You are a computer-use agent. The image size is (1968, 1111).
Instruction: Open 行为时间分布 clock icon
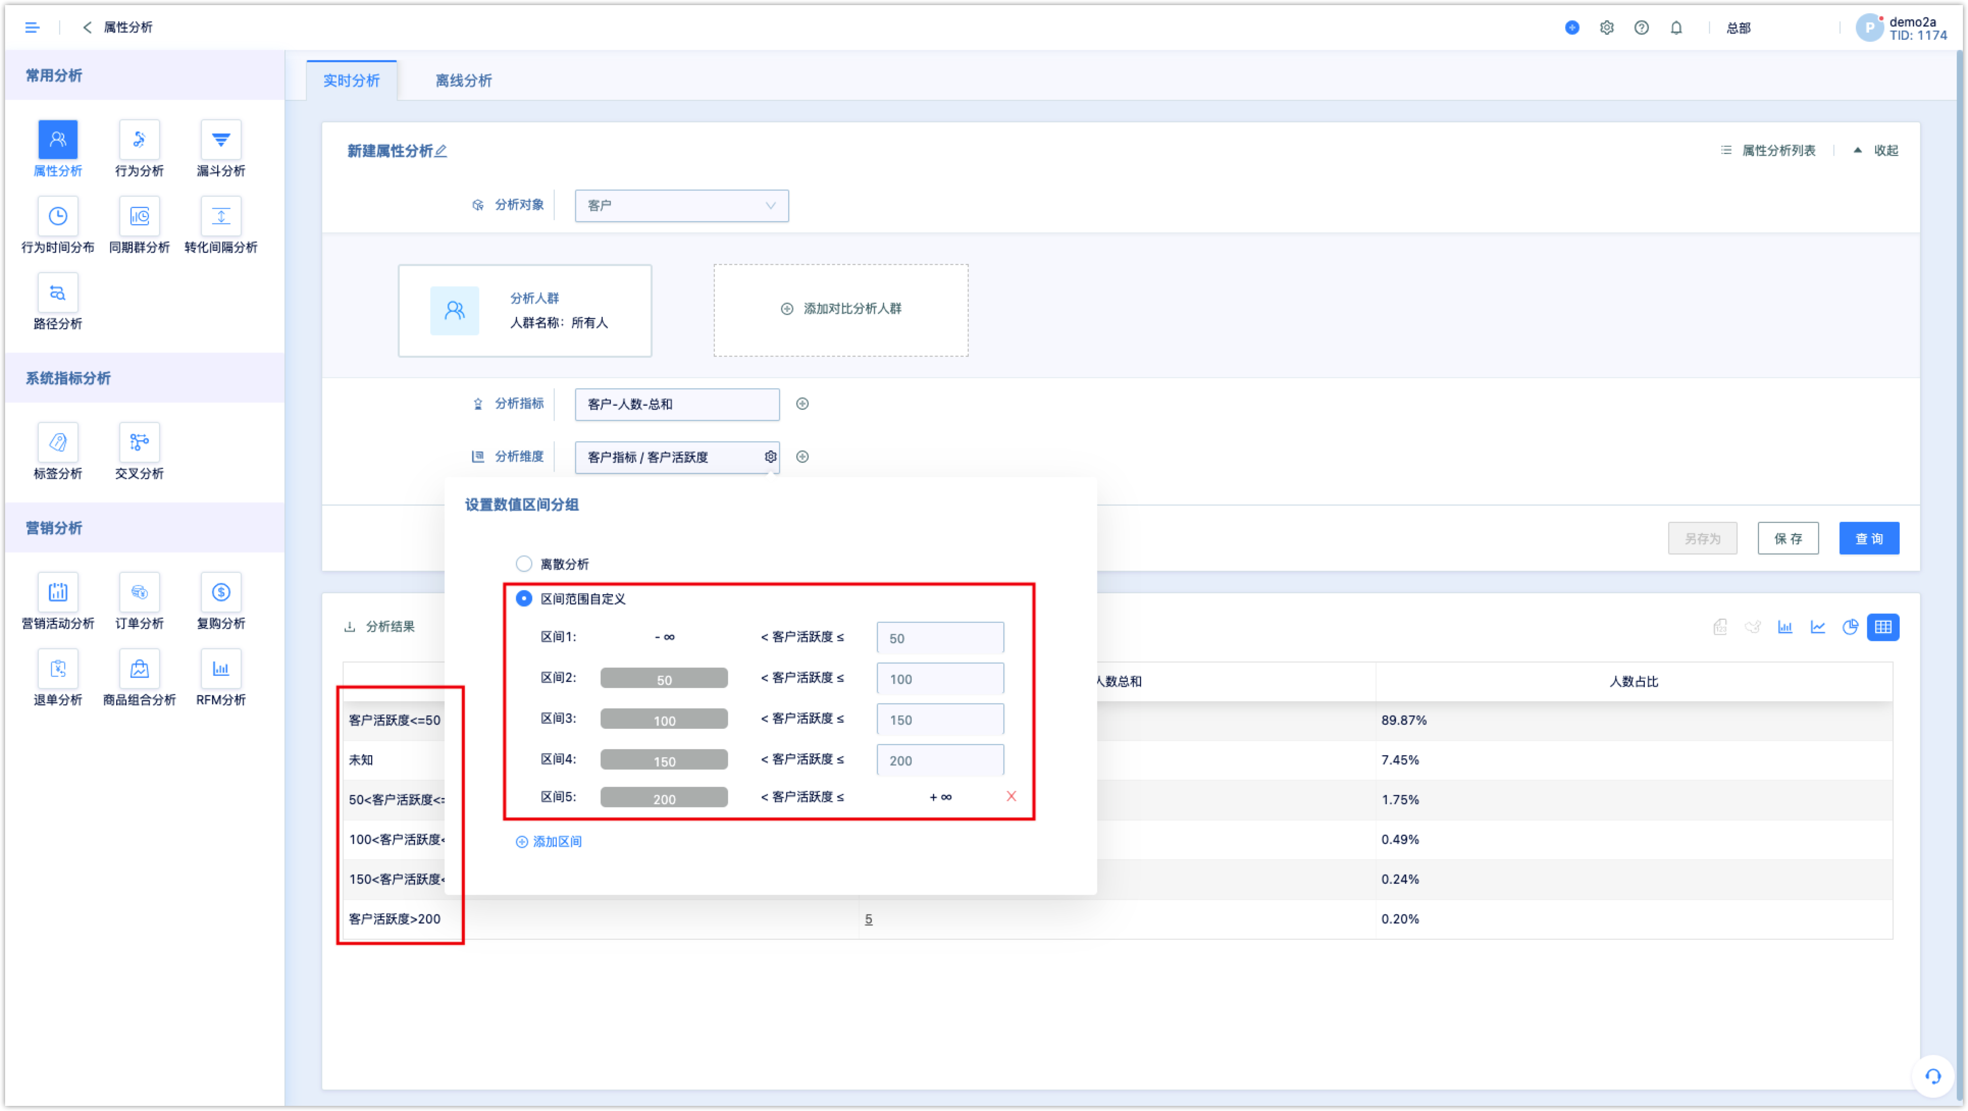(57, 216)
